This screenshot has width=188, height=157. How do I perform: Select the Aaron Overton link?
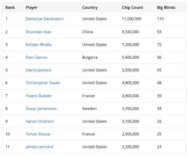[x=40, y=121]
